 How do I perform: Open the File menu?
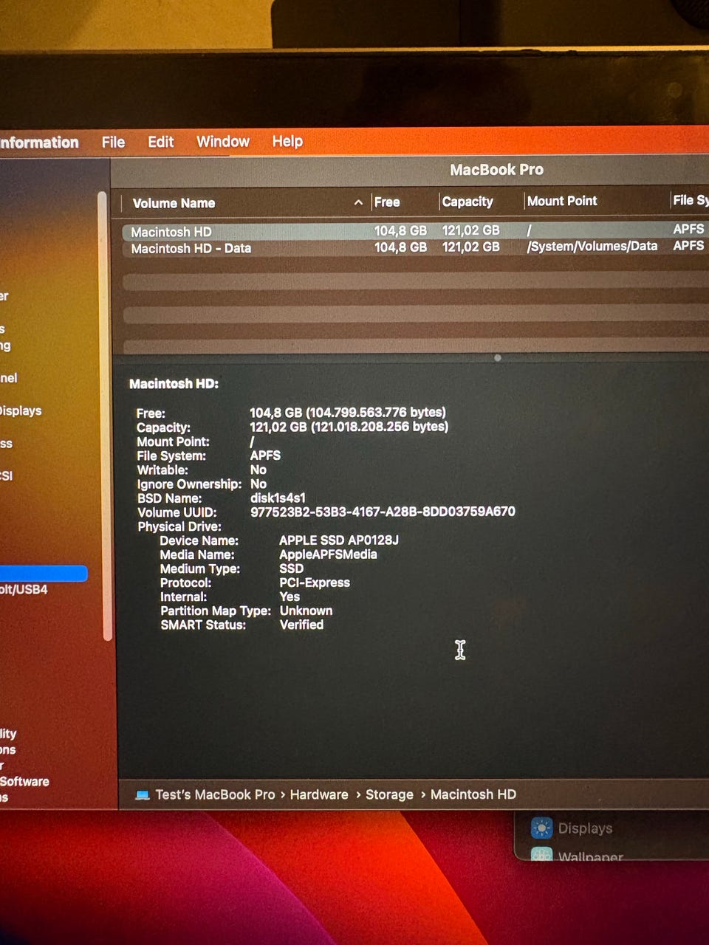point(113,142)
